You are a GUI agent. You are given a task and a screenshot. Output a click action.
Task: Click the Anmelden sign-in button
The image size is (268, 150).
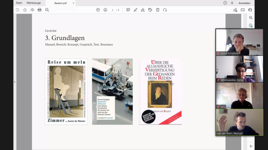point(244,3)
